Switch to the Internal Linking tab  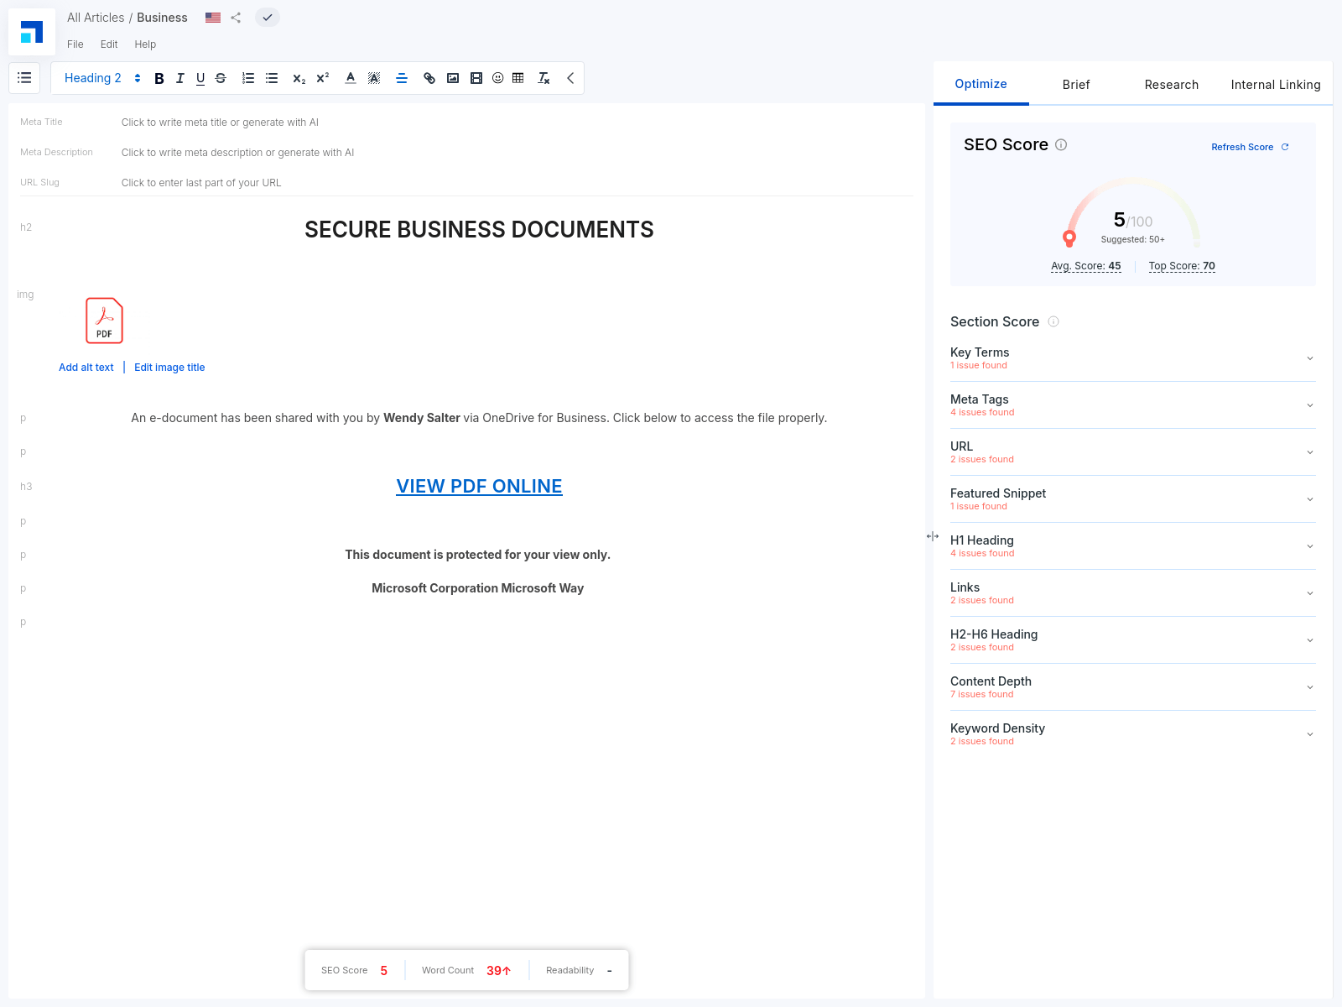[1276, 84]
